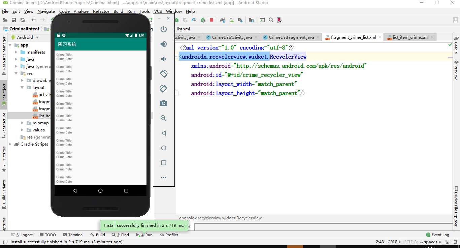The image size is (460, 248).
Task: Expand the drawable folder
Action: 22,81
